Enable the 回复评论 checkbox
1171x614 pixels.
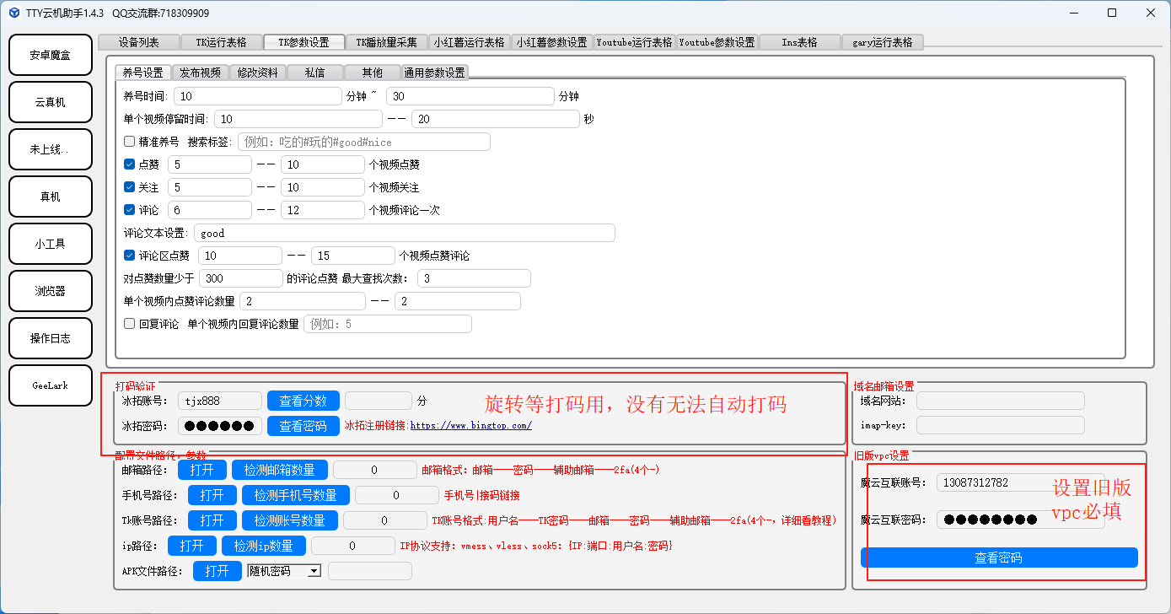click(130, 324)
